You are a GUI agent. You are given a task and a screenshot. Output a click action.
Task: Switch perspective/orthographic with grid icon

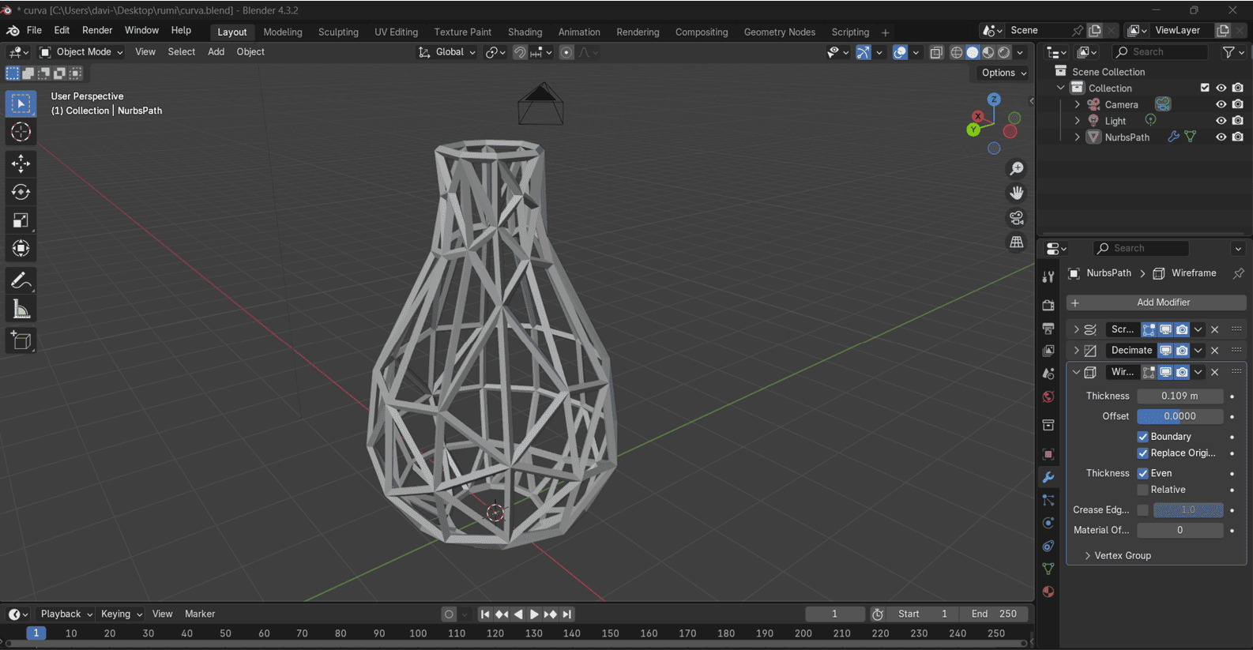pos(1017,242)
